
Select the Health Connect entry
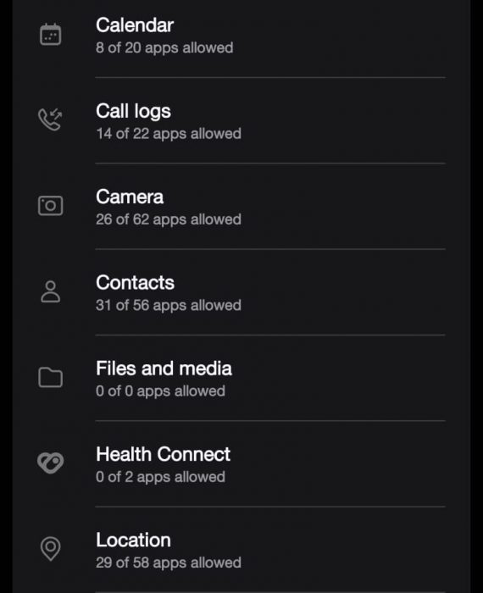(241, 464)
